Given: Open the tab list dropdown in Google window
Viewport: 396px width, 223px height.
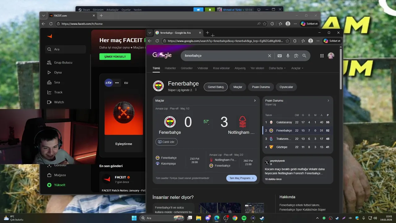Looking at the screenshot, I should pos(150,33).
